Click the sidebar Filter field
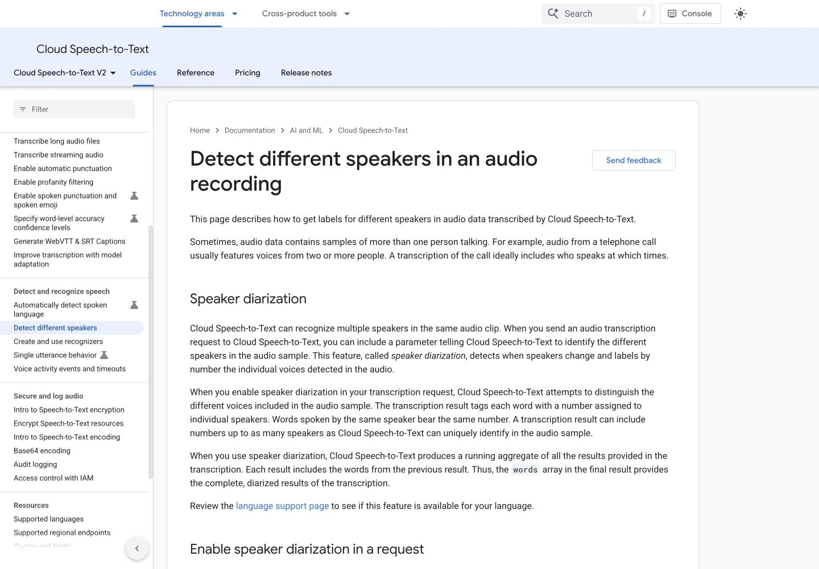The width and height of the screenshot is (819, 569). 74,109
